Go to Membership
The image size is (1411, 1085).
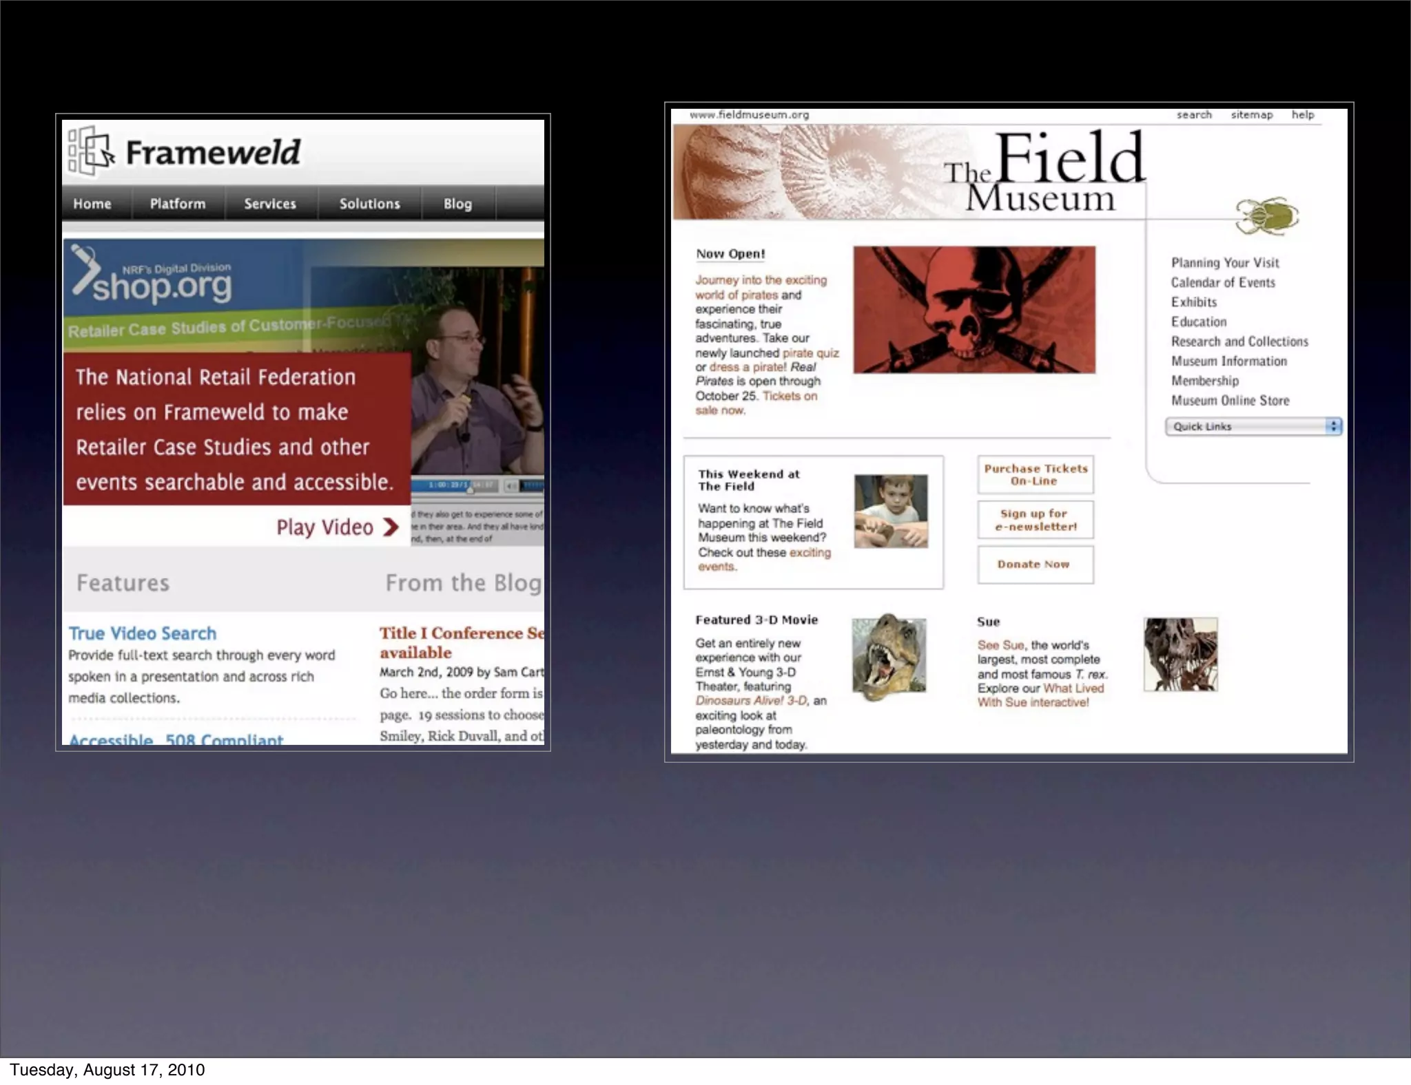1205,381
